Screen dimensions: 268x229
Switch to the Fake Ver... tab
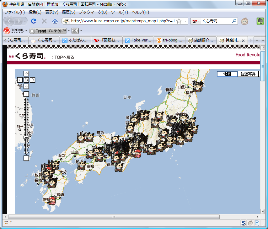[x=138, y=40]
